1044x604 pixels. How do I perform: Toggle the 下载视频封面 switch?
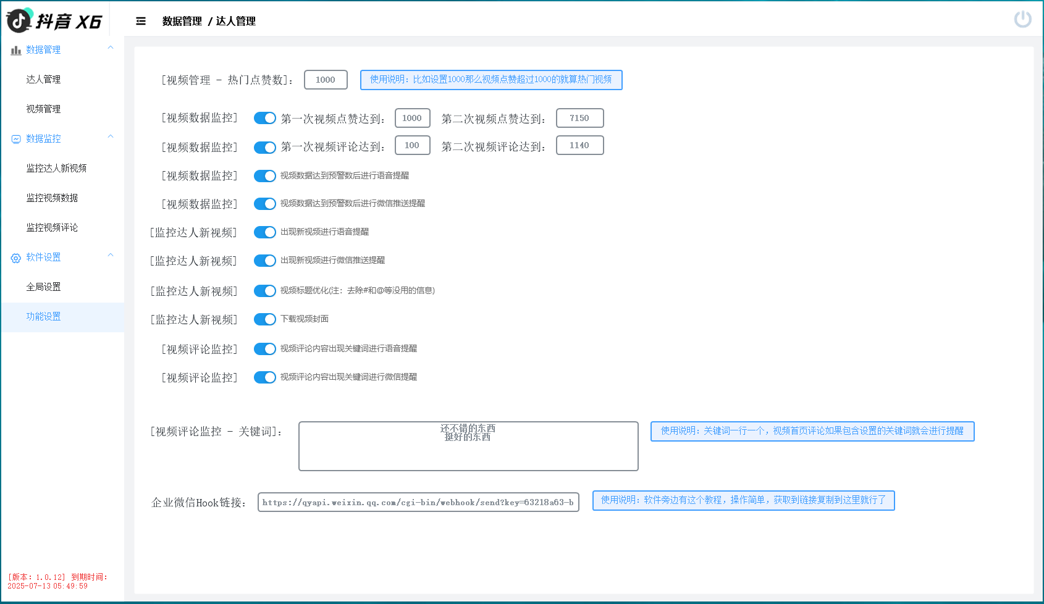click(x=265, y=319)
